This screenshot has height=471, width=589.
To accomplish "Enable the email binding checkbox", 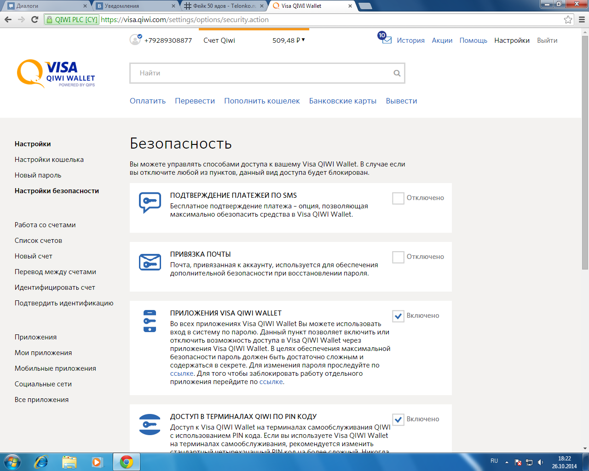I will 398,257.
